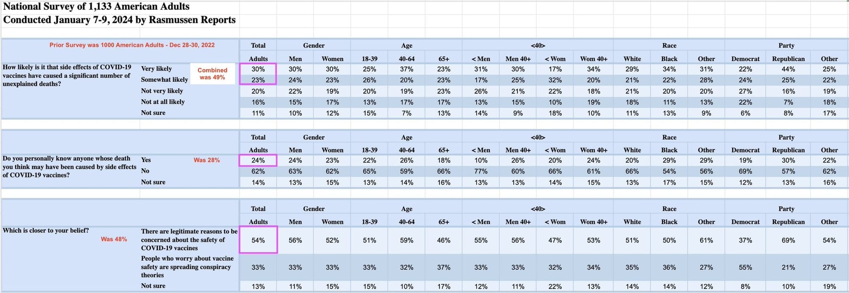849x293 pixels.
Task: Click the red 'Was 48%' note
Action: (114, 239)
